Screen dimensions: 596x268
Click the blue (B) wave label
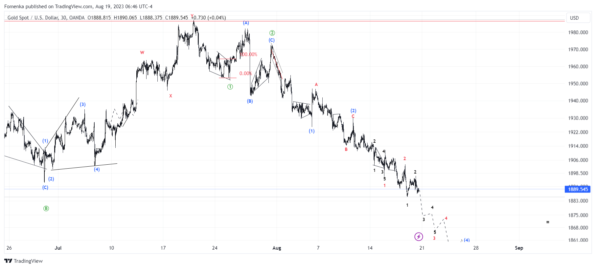250,101
